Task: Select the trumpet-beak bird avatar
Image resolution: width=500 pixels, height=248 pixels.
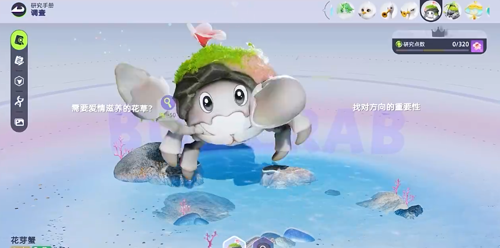Action: (x=388, y=10)
